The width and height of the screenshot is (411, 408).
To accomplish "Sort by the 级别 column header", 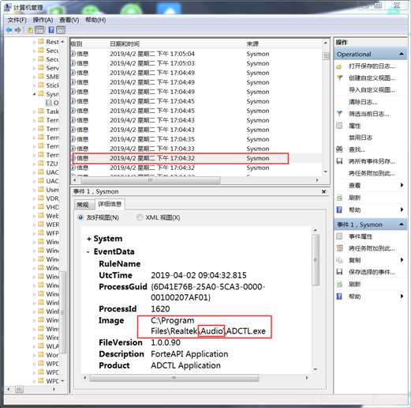I will 77,43.
